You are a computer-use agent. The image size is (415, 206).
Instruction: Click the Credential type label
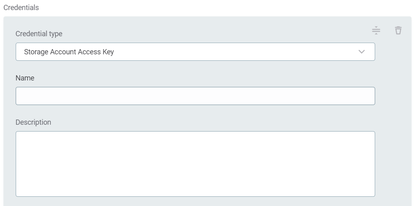pos(39,34)
